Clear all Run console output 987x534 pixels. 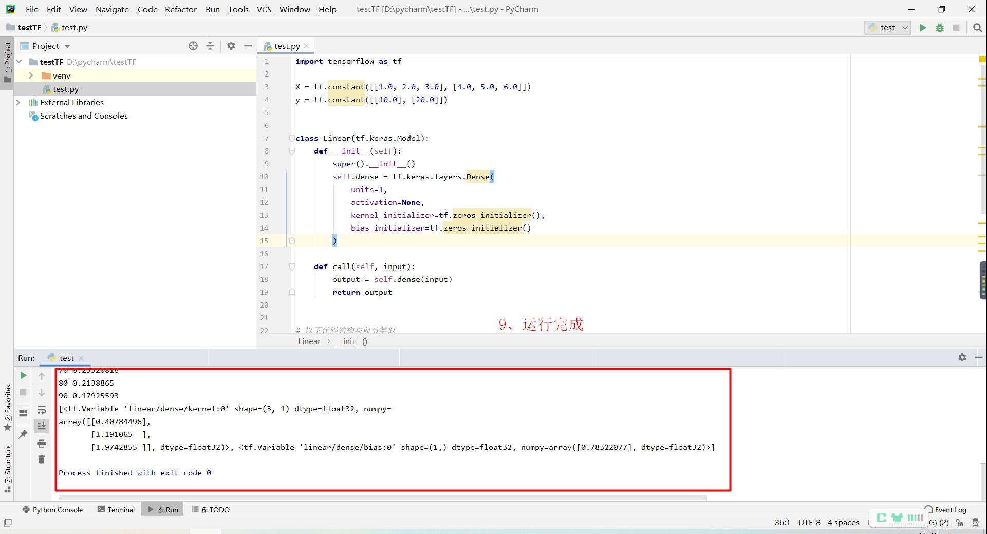coord(42,460)
